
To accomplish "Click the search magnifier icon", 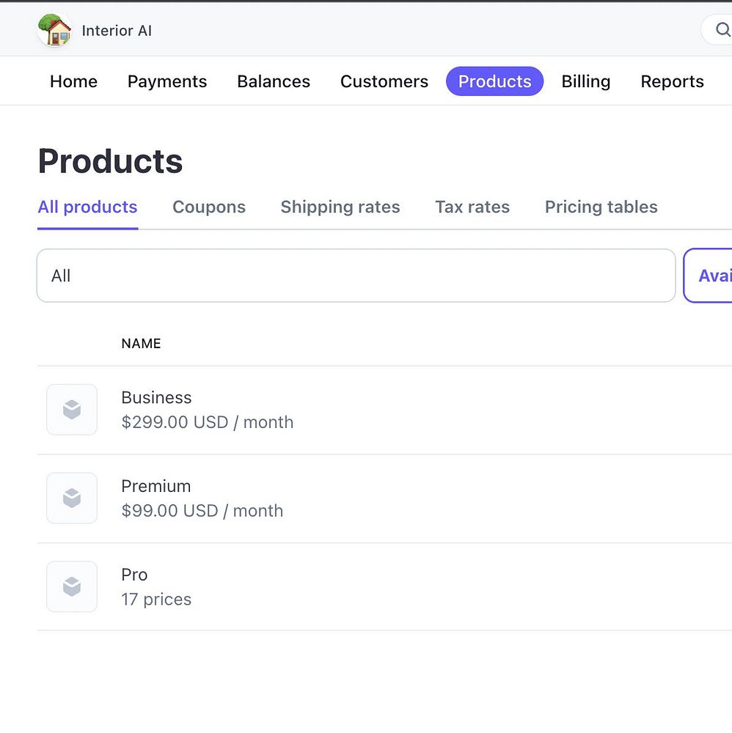I will click(x=722, y=30).
